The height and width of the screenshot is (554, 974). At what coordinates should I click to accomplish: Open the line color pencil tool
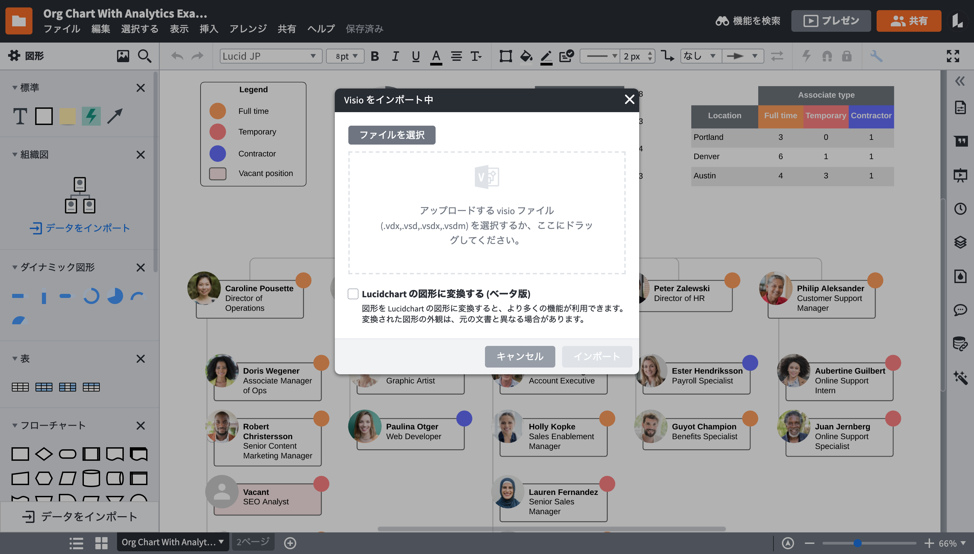pyautogui.click(x=546, y=57)
